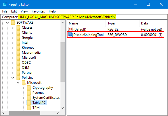Viewport: 168px width, 116px height.
Task: Click the Google key folder icon
Action: pos(18,38)
